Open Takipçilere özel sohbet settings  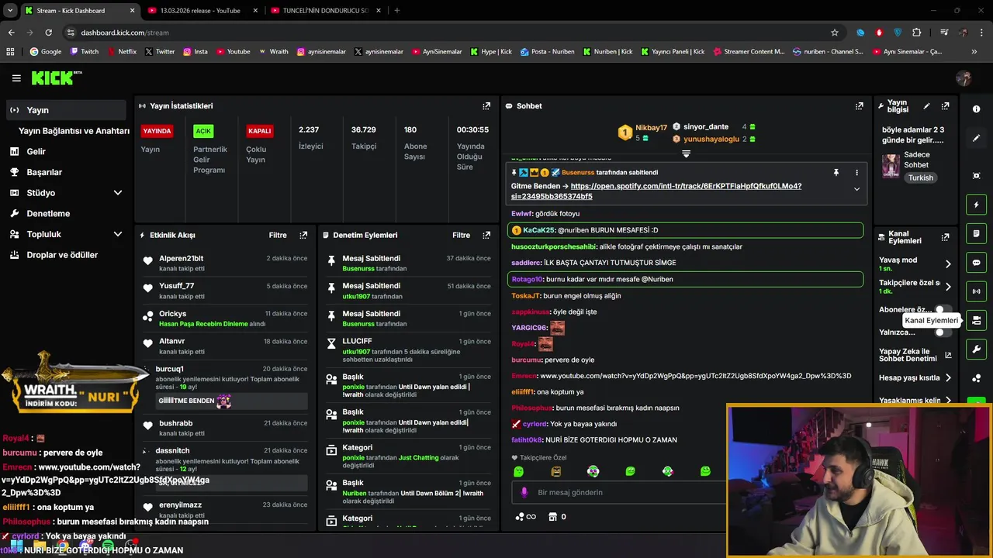(915, 287)
